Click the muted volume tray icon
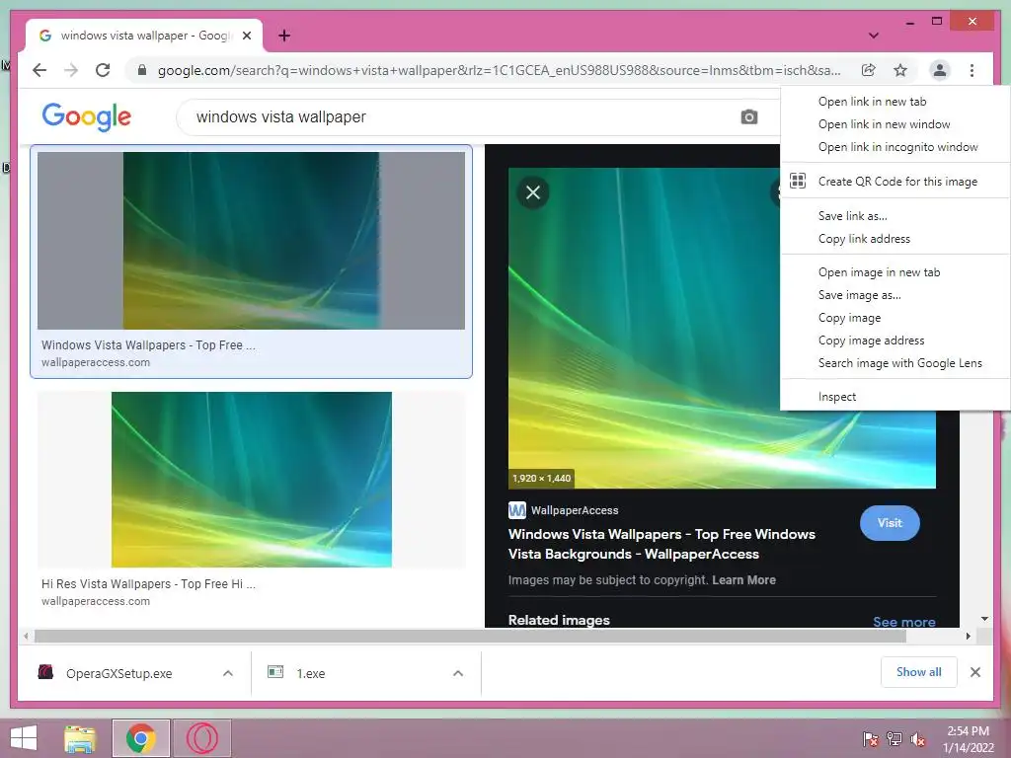1011x758 pixels. tap(917, 739)
